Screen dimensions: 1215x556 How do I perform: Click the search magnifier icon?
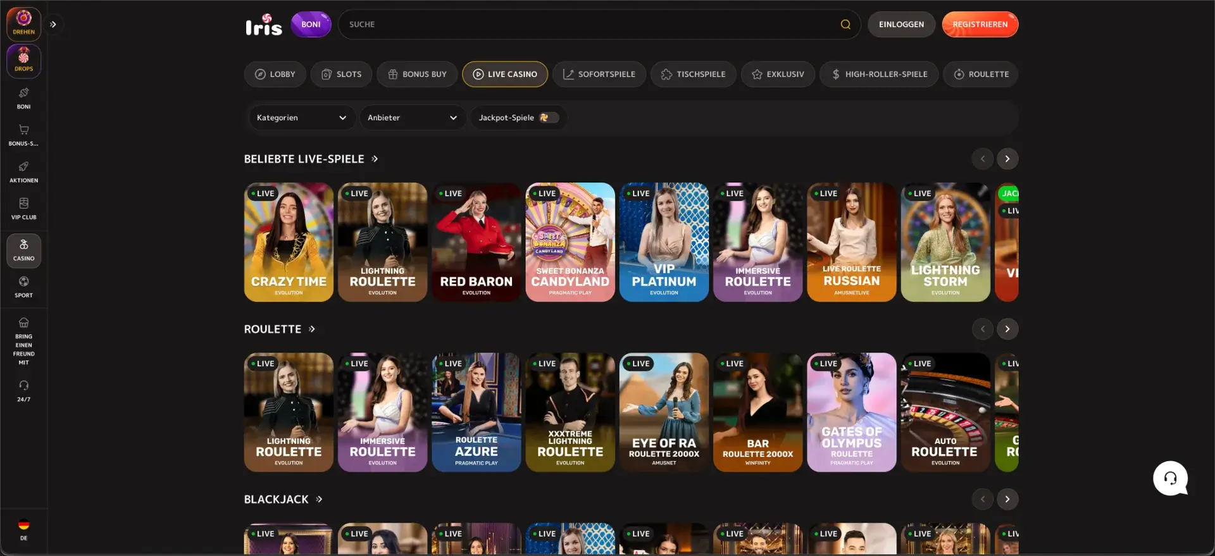pos(845,25)
